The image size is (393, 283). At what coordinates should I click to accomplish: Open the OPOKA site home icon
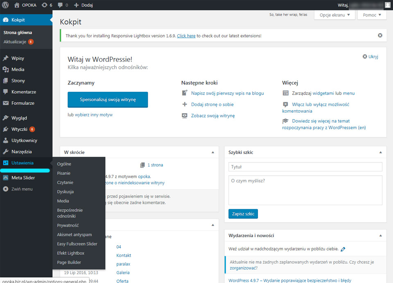pos(17,5)
